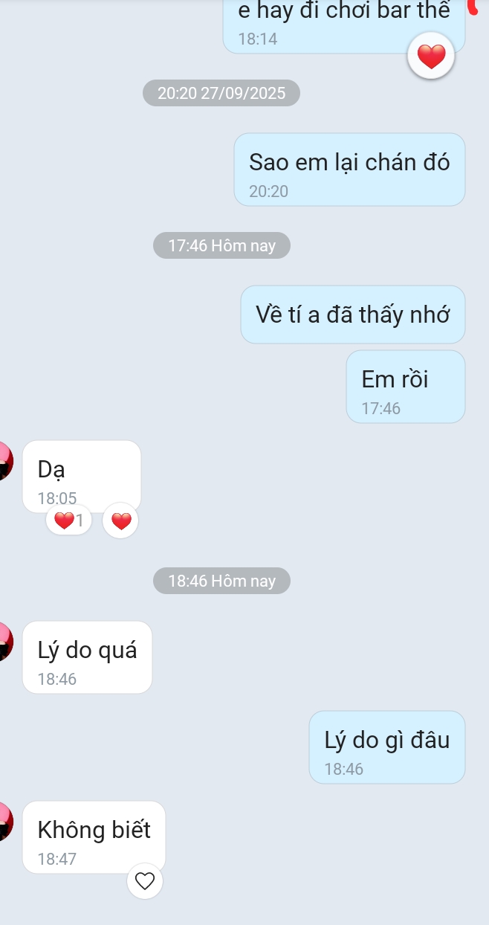Open sender avatar next to 'Lý do quá'
Viewport: 489px width, 925px height.
(x=5, y=641)
